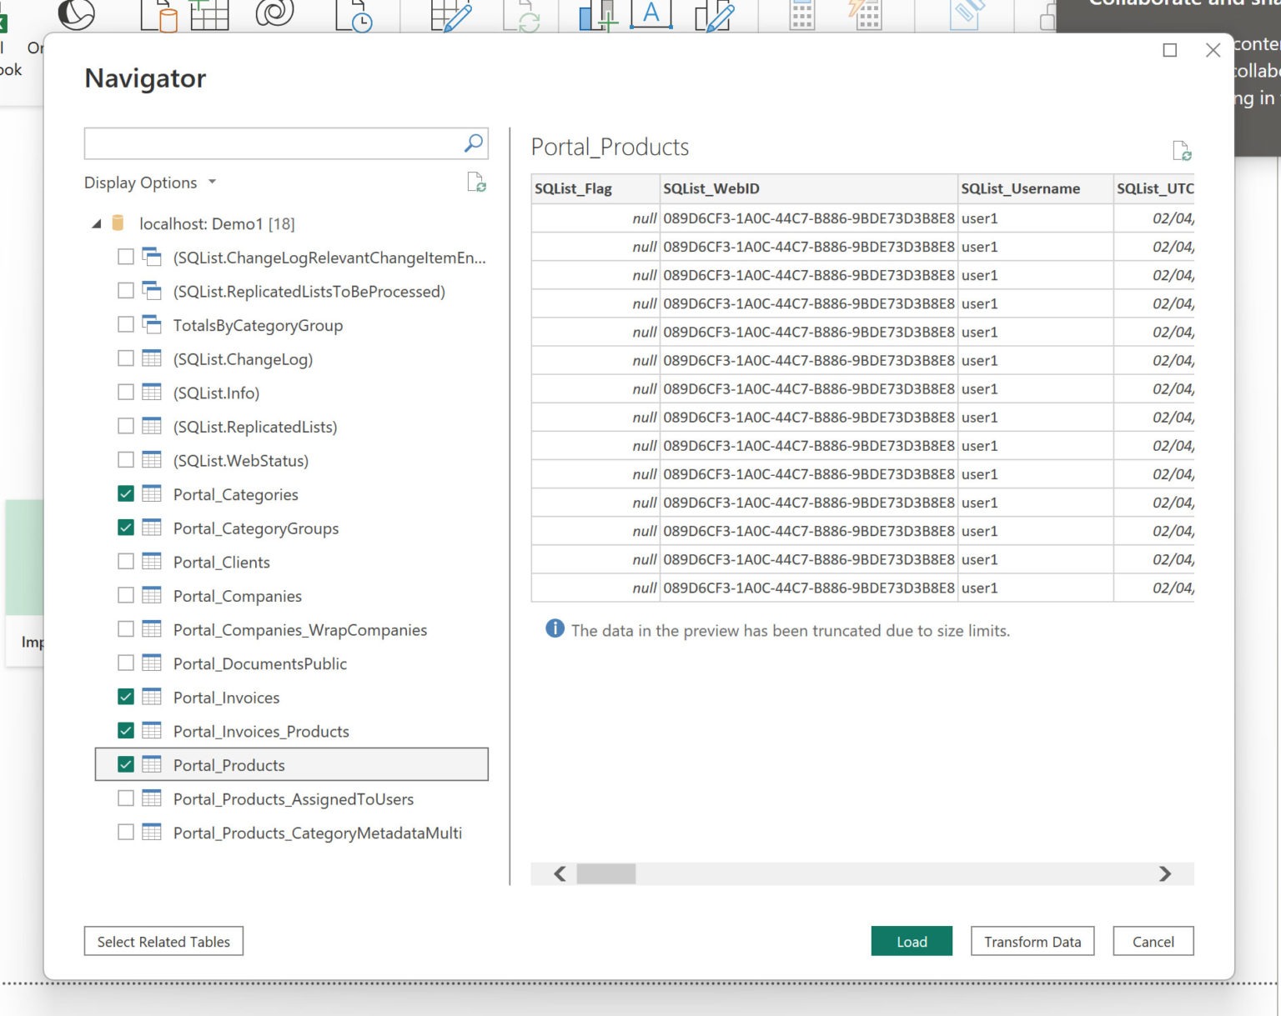Image resolution: width=1281 pixels, height=1016 pixels.
Task: Collapse the localhost: Demo1 tree node
Action: point(97,223)
